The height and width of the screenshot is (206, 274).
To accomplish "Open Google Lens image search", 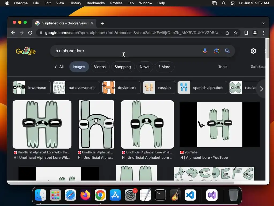I will (x=217, y=51).
